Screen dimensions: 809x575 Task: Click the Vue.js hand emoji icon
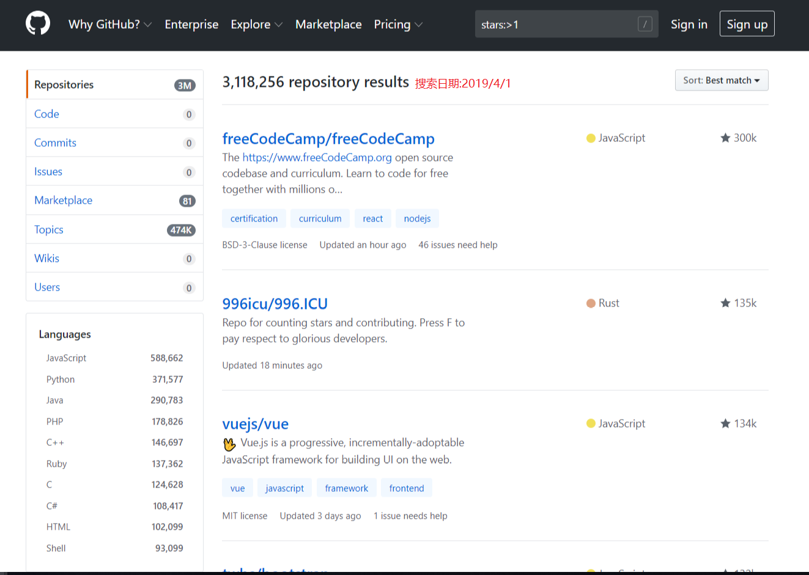coord(229,443)
